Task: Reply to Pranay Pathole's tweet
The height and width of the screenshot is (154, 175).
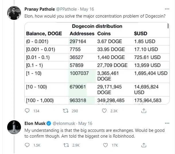Action: click(28, 111)
